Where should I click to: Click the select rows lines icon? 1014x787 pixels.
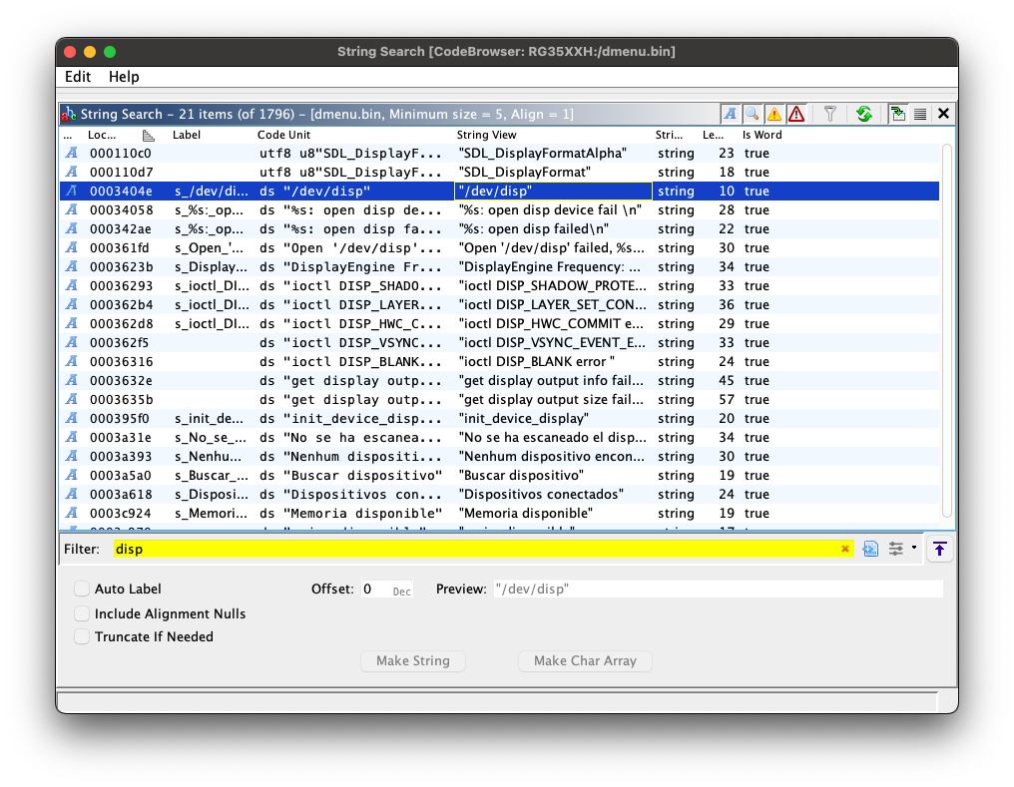click(920, 115)
